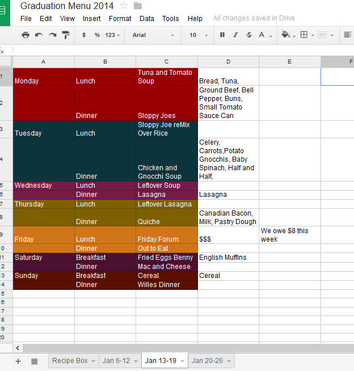This screenshot has width=354, height=371.
Task: Click the horizontal scrollbar left arrow
Action: [x=18, y=348]
